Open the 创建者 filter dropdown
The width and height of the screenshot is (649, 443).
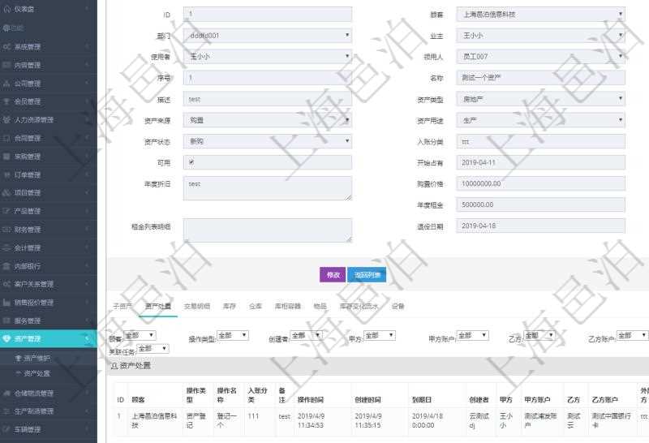tap(307, 335)
